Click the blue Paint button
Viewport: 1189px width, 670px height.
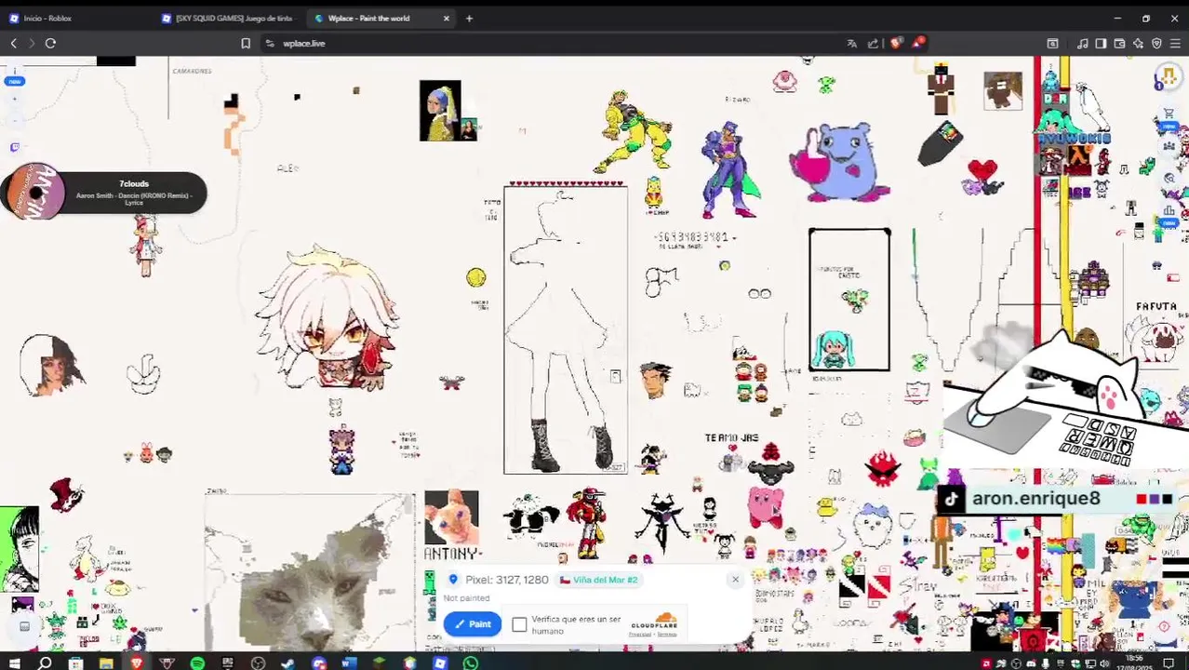click(473, 624)
